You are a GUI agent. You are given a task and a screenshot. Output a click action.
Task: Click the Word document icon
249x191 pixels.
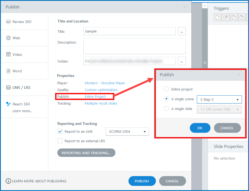pos(8,71)
